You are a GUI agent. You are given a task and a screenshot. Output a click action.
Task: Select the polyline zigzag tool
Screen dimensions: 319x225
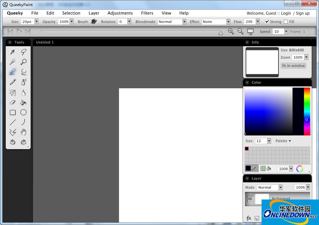coord(13,132)
